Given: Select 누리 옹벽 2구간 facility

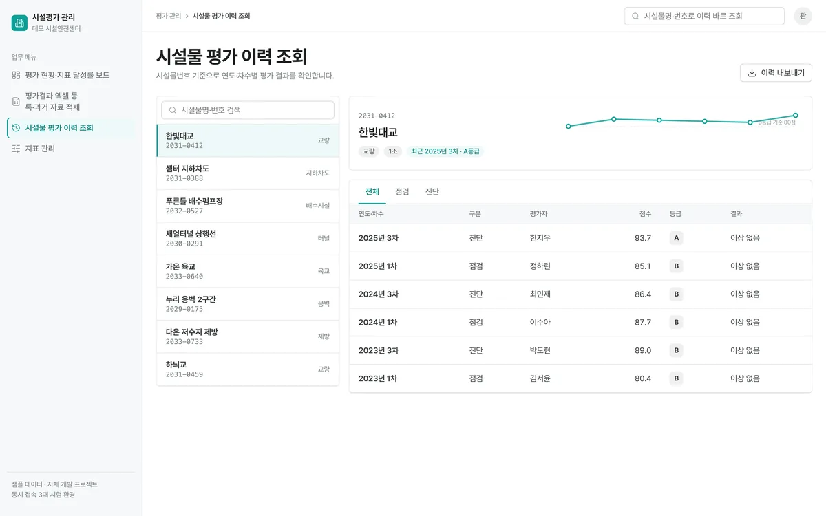Looking at the screenshot, I should [x=248, y=304].
